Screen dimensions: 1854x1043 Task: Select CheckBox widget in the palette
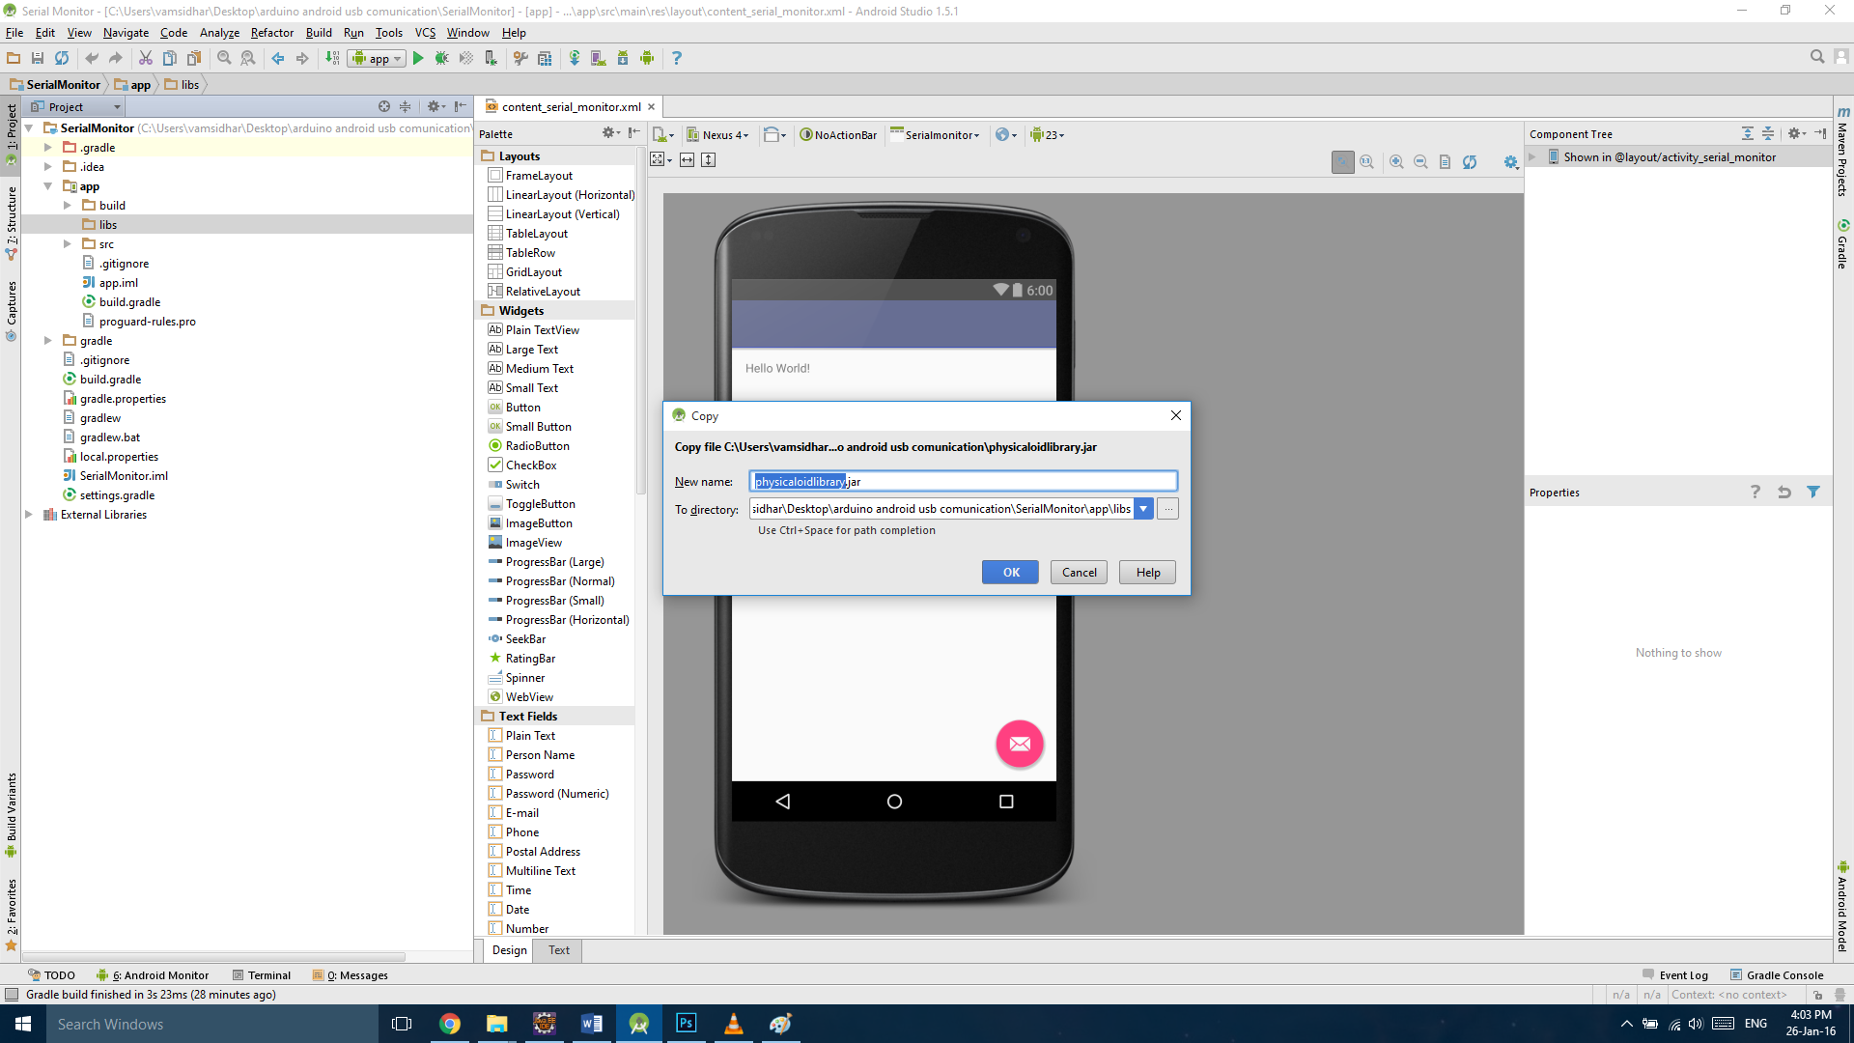tap(530, 465)
